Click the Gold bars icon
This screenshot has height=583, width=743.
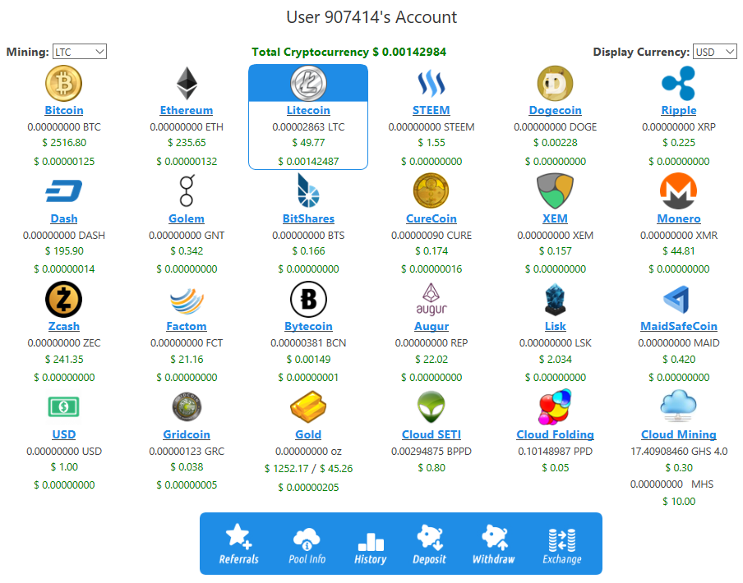click(308, 407)
